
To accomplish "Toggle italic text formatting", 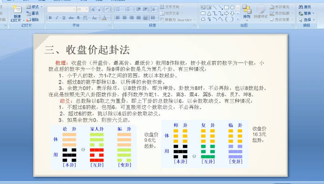I will pyautogui.click(x=57, y=18).
